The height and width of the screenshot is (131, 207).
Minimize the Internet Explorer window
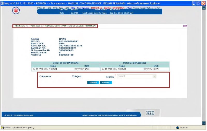(194, 3)
